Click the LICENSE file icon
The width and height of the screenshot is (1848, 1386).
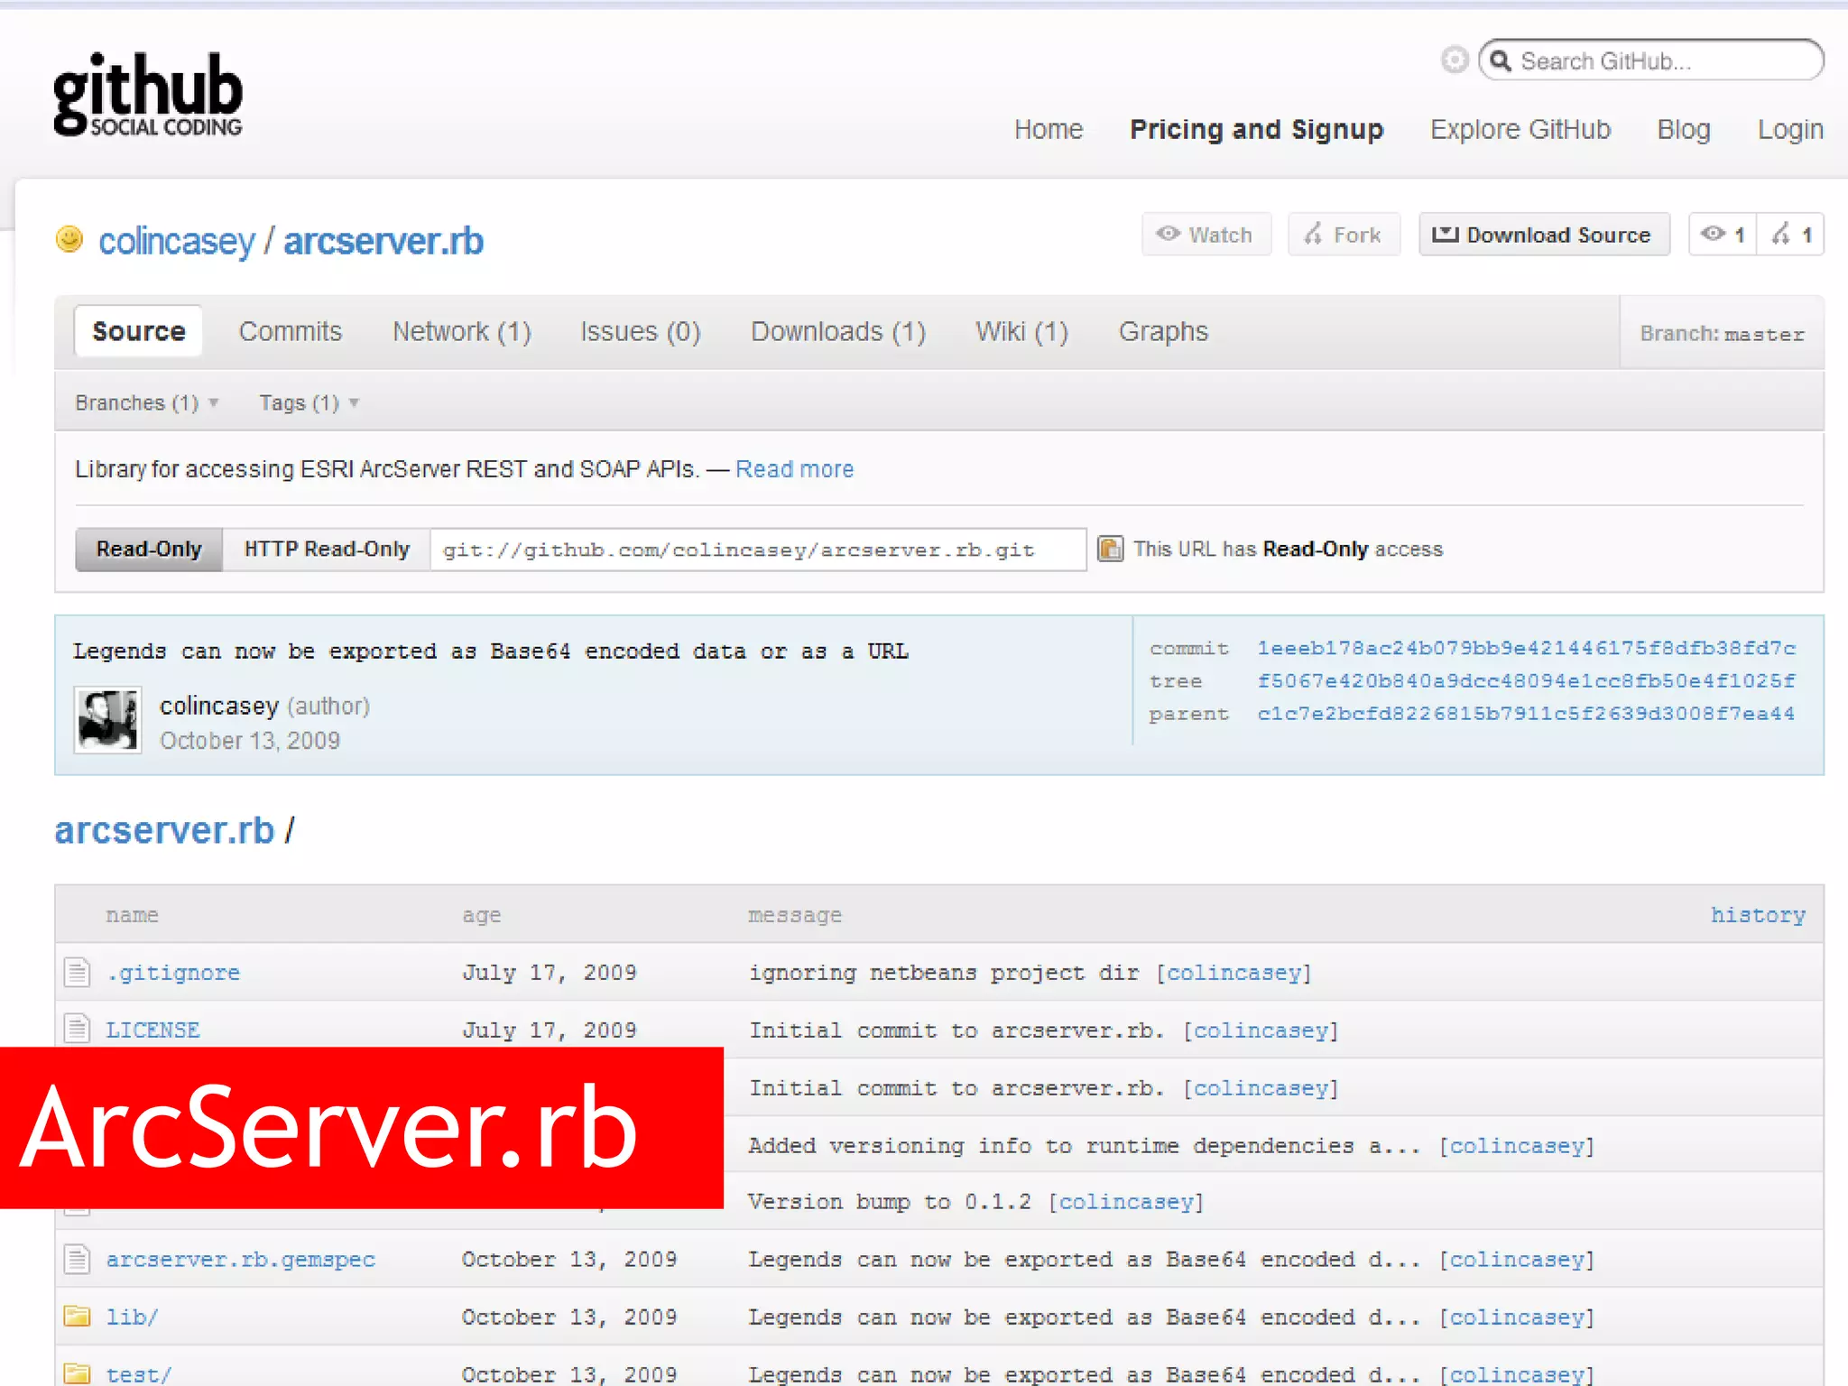point(78,1028)
